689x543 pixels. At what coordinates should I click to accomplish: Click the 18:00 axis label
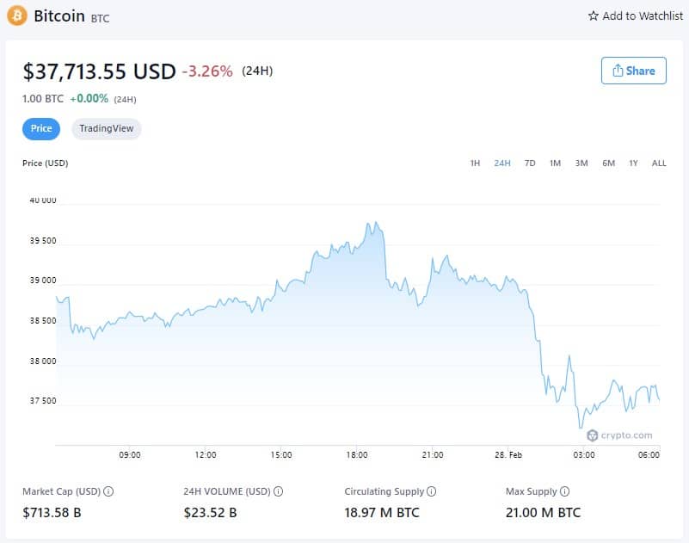[x=357, y=454]
